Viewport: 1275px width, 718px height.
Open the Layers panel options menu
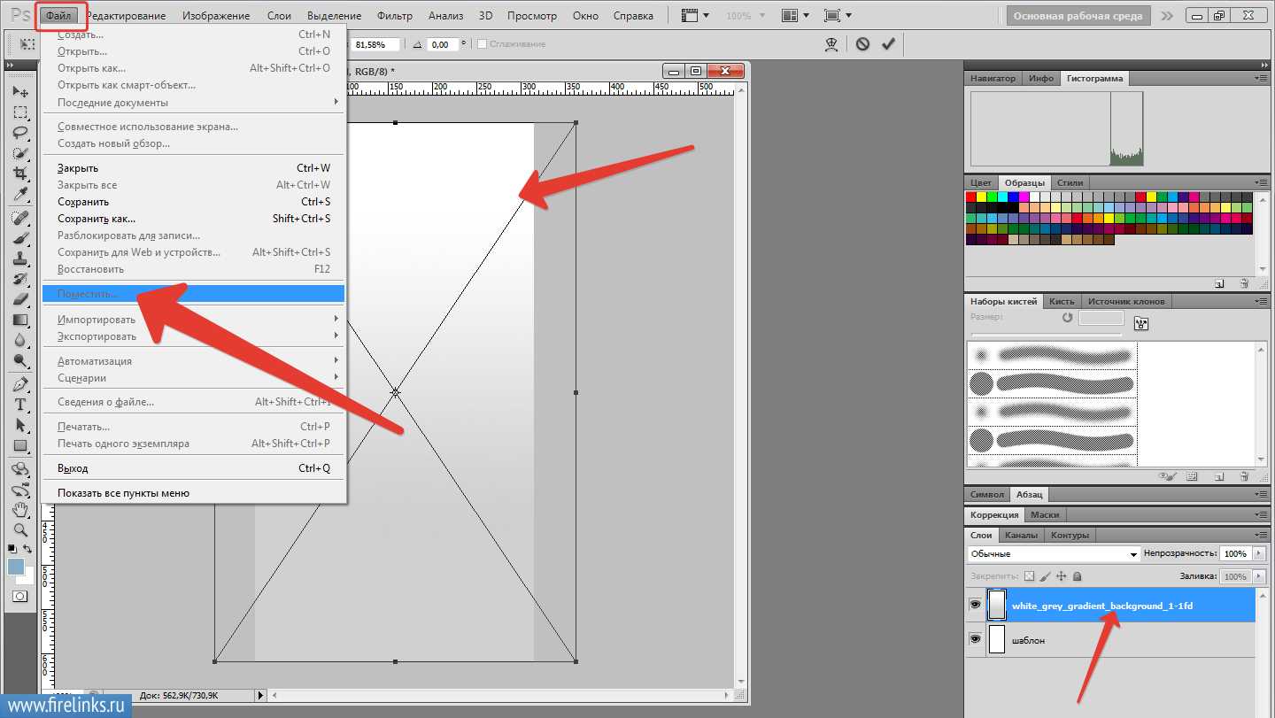pos(1261,535)
